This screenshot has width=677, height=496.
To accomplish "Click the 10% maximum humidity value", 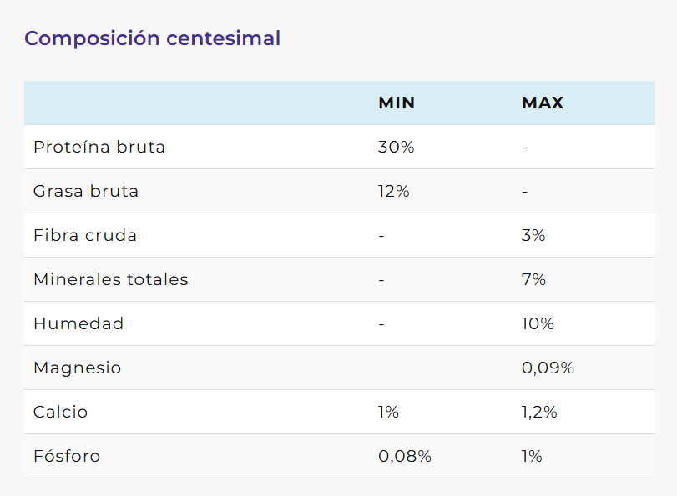I will (x=538, y=324).
